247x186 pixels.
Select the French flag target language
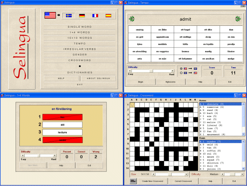coord(95,16)
